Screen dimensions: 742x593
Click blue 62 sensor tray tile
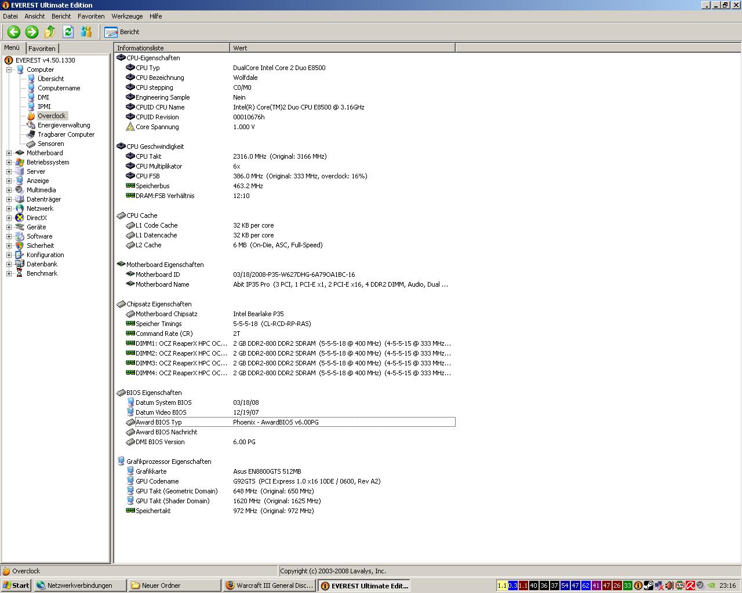pyautogui.click(x=585, y=585)
